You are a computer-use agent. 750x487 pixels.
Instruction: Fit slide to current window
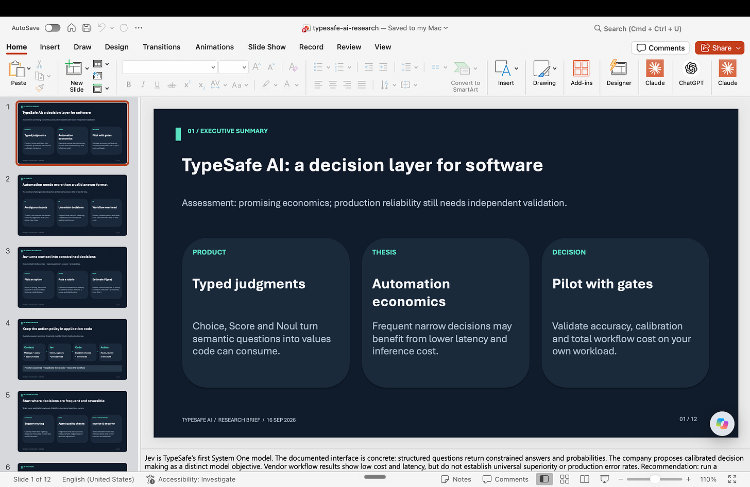click(732, 479)
